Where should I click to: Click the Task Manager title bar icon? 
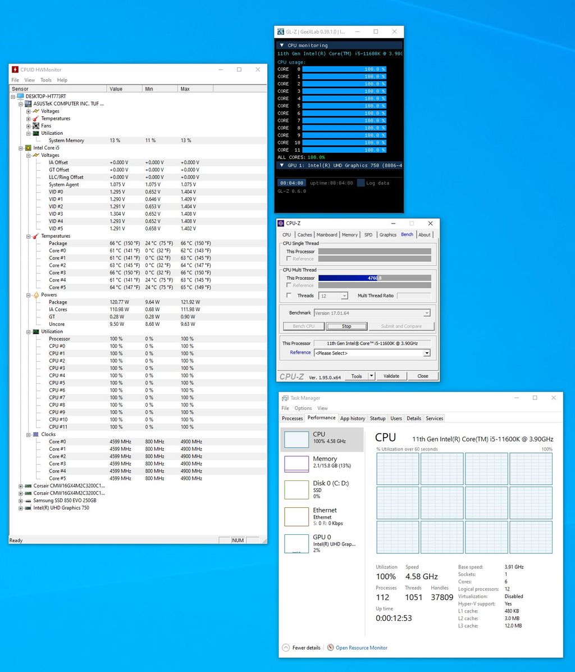[x=285, y=398]
